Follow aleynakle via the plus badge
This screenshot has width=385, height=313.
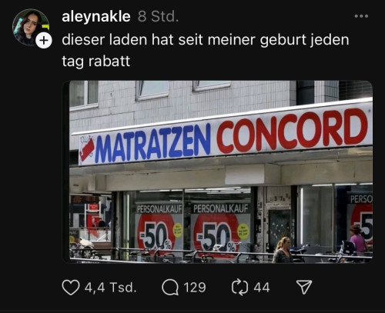(x=44, y=41)
